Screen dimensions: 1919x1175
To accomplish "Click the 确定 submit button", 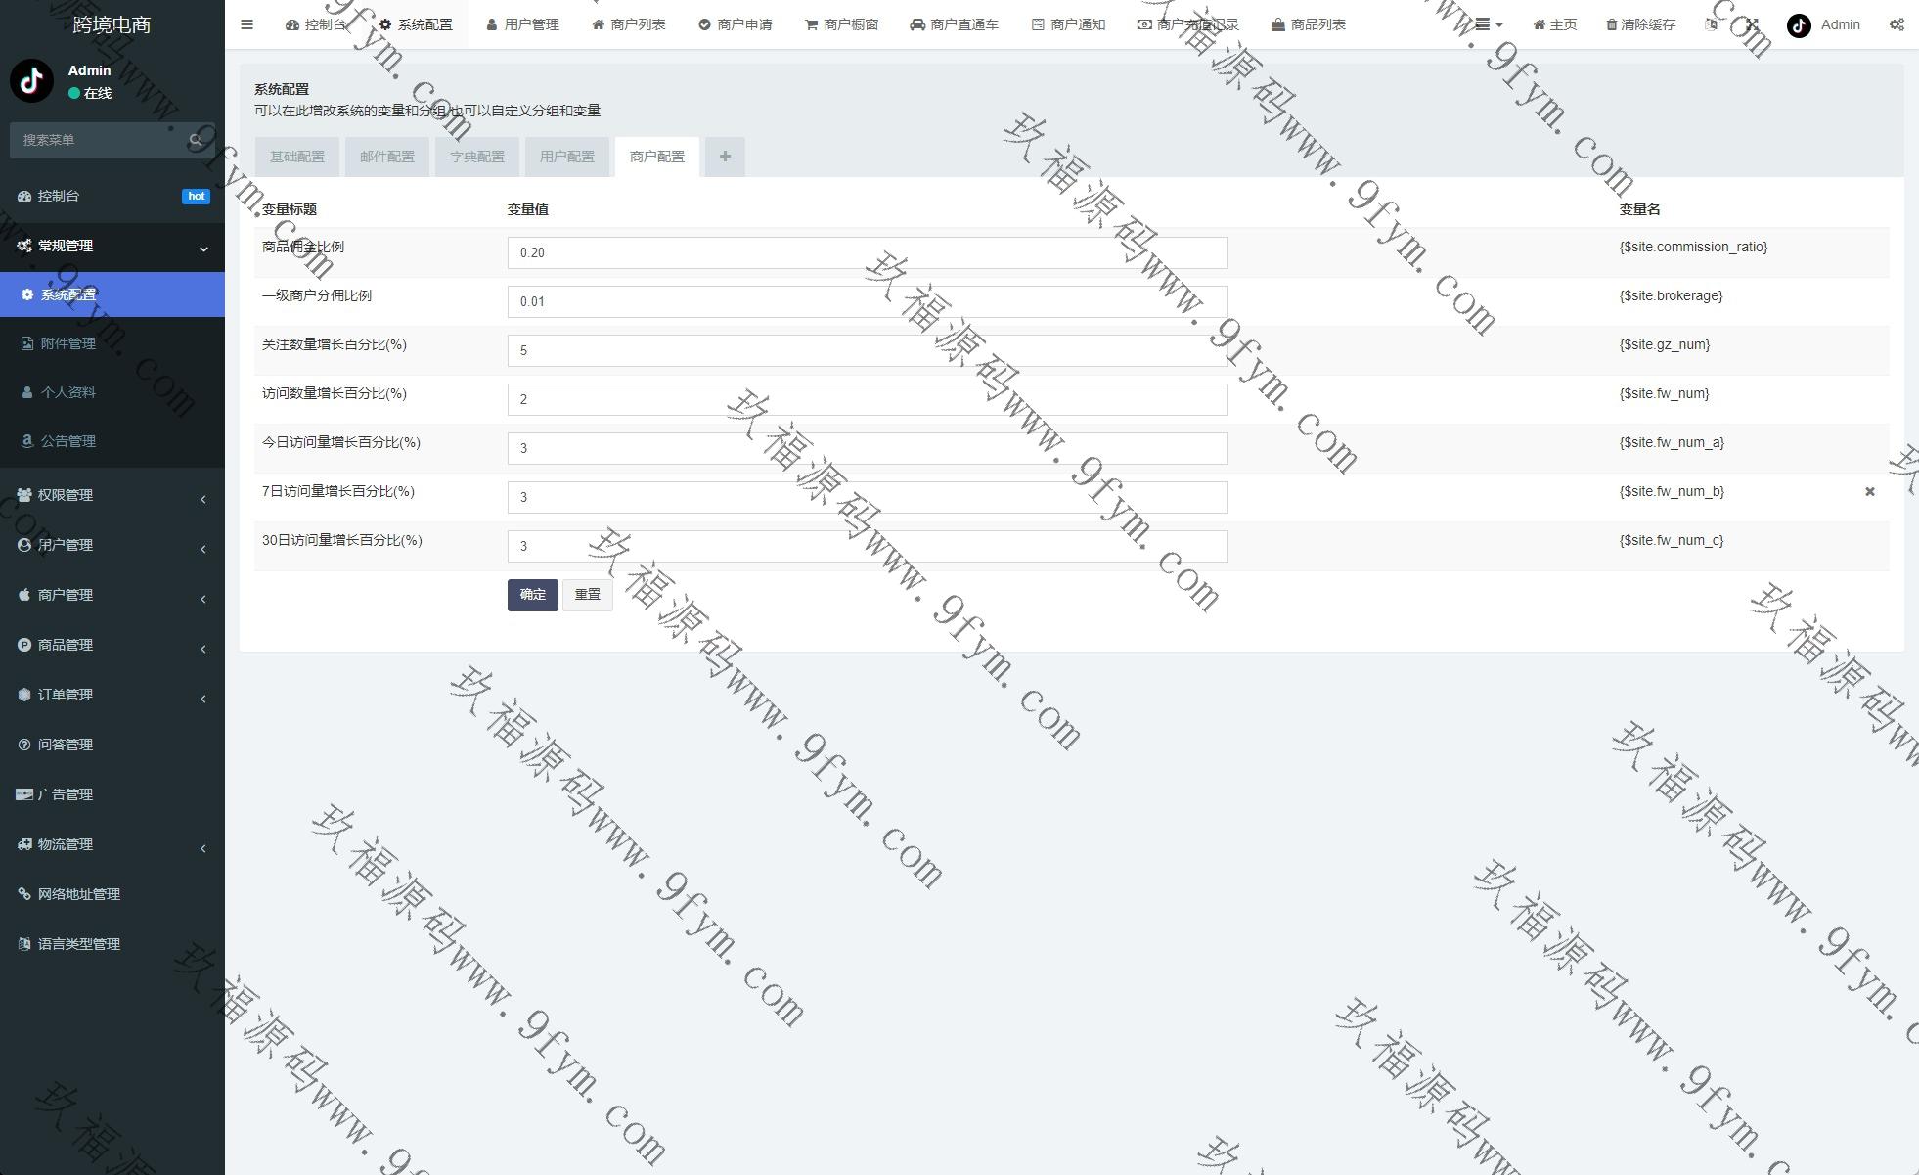I will tap(532, 595).
